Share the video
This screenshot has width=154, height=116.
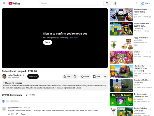tap(85, 76)
